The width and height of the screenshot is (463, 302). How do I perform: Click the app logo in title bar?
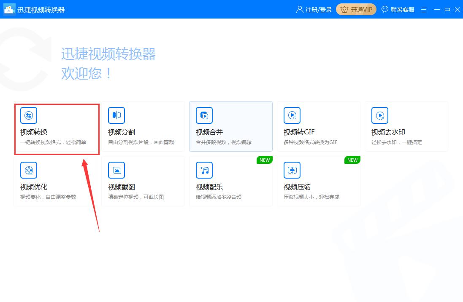9,9
